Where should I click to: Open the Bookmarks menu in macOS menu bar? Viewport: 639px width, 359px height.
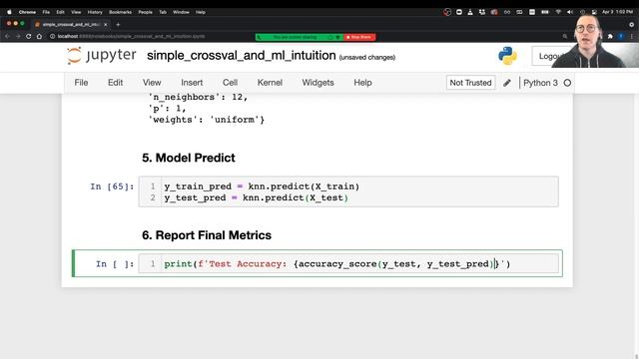(120, 12)
